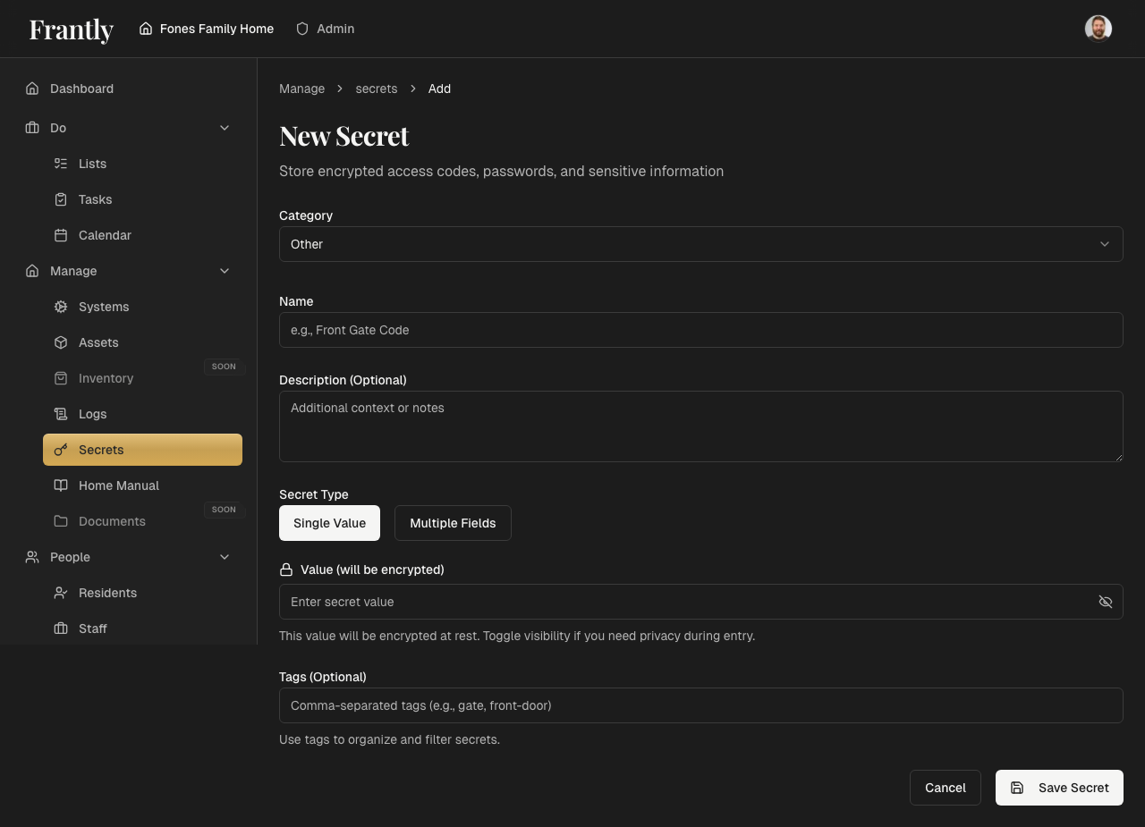The width and height of the screenshot is (1145, 827).
Task: Select the Systems gear icon
Action: (60, 307)
